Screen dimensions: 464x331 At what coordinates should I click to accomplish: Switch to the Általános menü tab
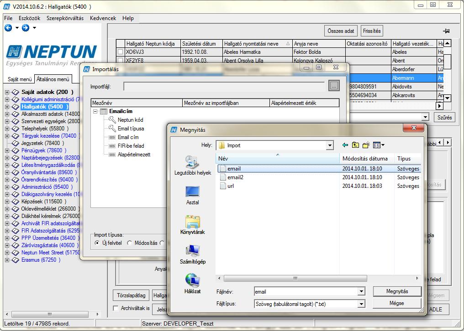pos(53,79)
